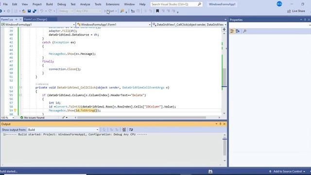Click the Undo toolbar icon
The width and height of the screenshot is (311, 175).
click(x=41, y=11)
